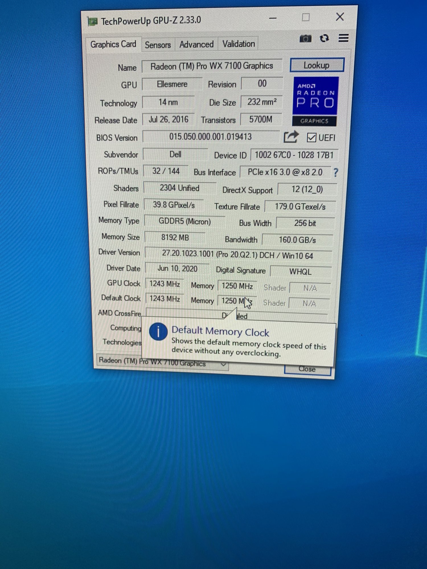Click the Default Memory Clock tooltip title
Screen dimensions: 427x569
tap(220, 331)
